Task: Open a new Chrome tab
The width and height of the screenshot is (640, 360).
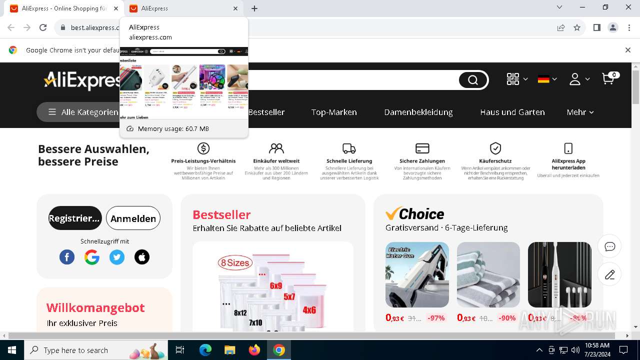Action: pyautogui.click(x=254, y=8)
